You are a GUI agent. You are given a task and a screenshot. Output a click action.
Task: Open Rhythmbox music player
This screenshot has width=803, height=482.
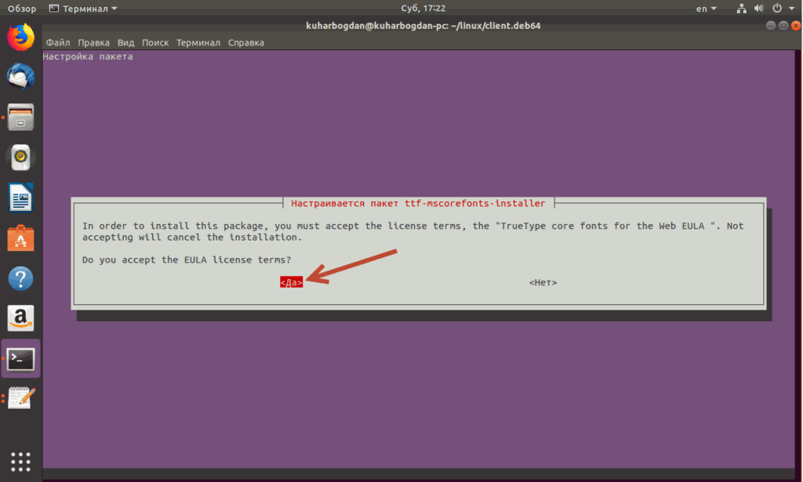pos(20,158)
